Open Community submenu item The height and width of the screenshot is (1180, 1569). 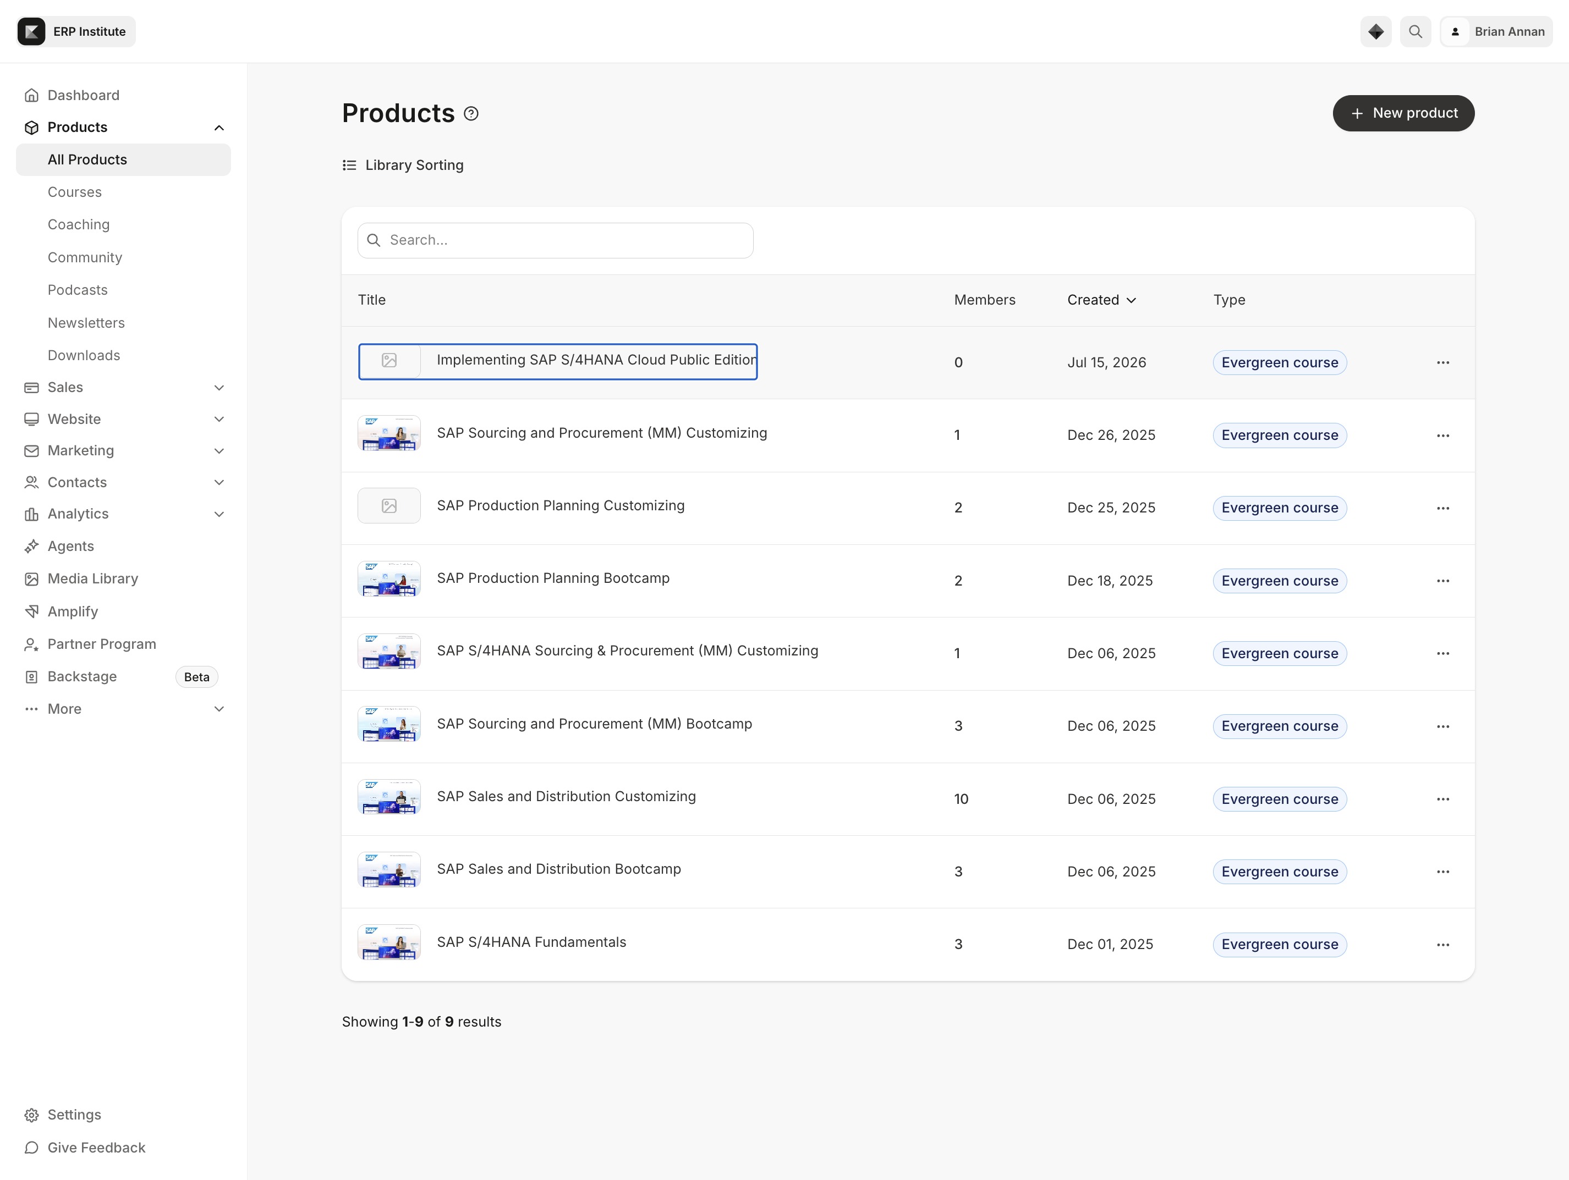pyautogui.click(x=84, y=257)
